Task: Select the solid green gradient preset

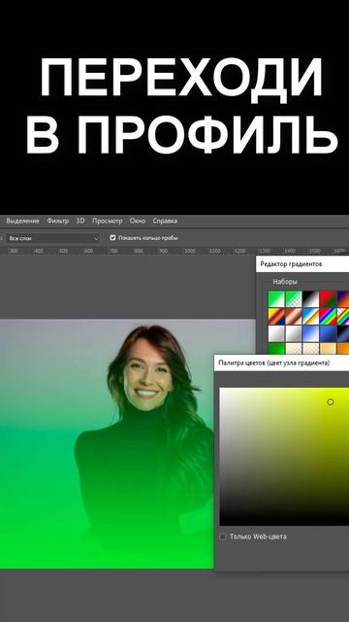Action: [x=276, y=349]
